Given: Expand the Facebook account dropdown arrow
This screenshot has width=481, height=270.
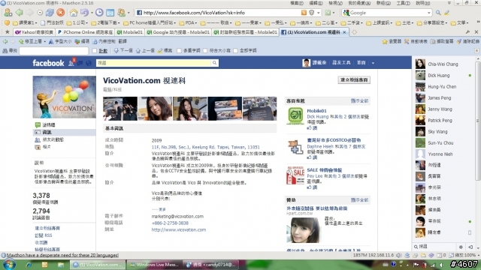Looking at the screenshot, I should [373, 63].
